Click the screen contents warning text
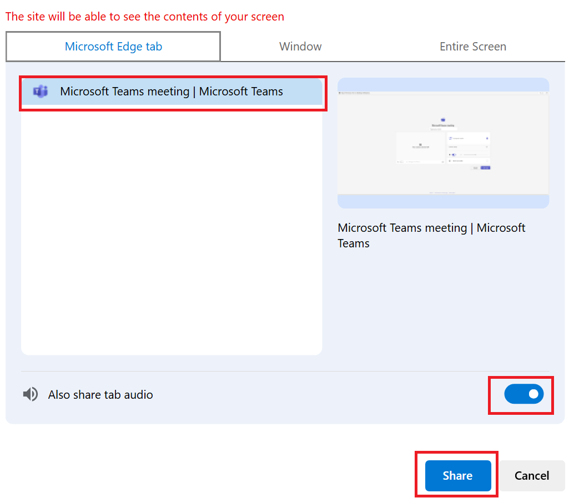 click(144, 17)
